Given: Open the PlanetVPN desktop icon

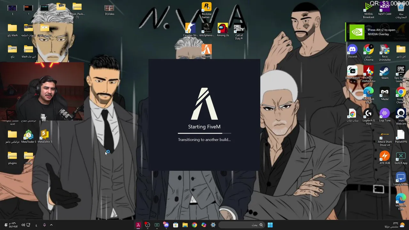Looking at the screenshot, I should coord(401,136).
